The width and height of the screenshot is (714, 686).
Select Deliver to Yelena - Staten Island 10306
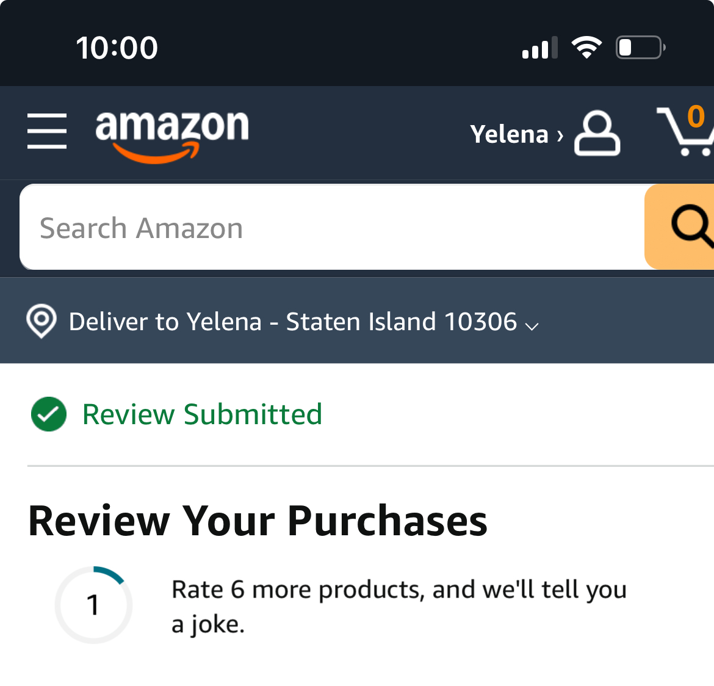293,322
